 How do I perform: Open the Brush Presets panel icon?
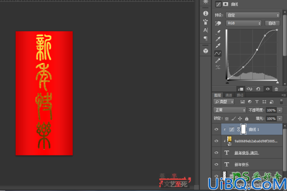(x=205, y=22)
